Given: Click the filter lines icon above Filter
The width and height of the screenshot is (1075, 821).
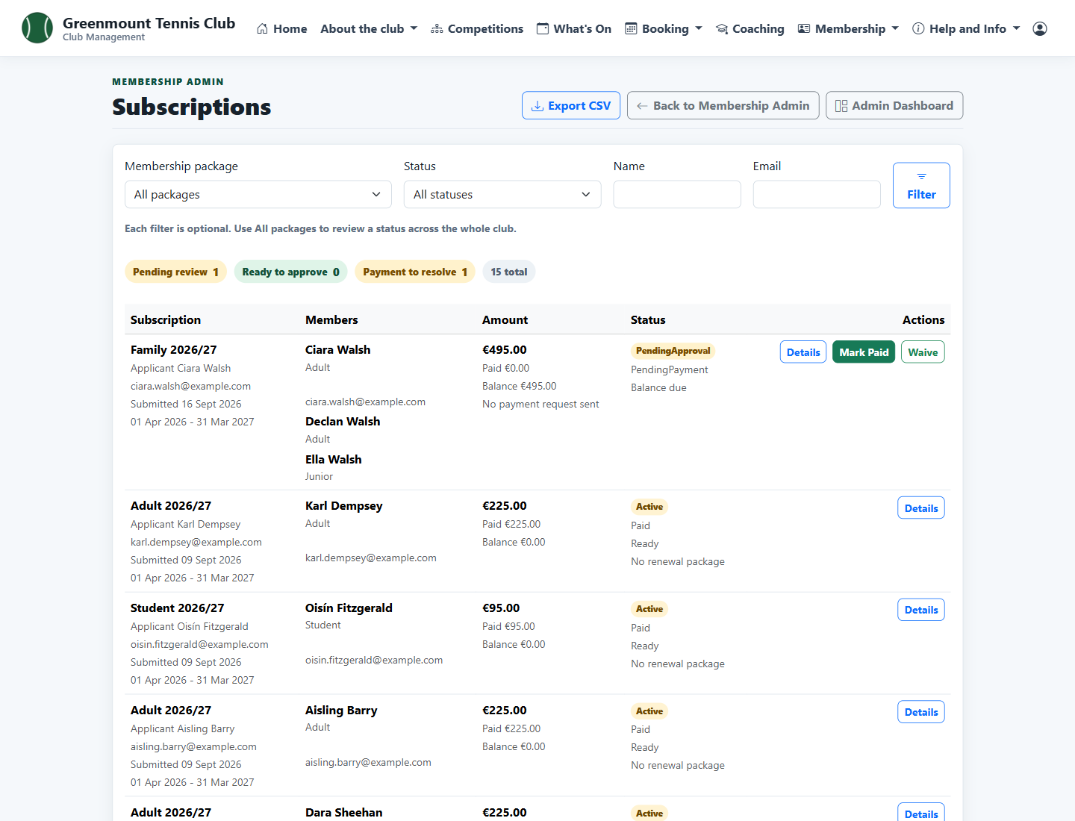Looking at the screenshot, I should [x=922, y=177].
